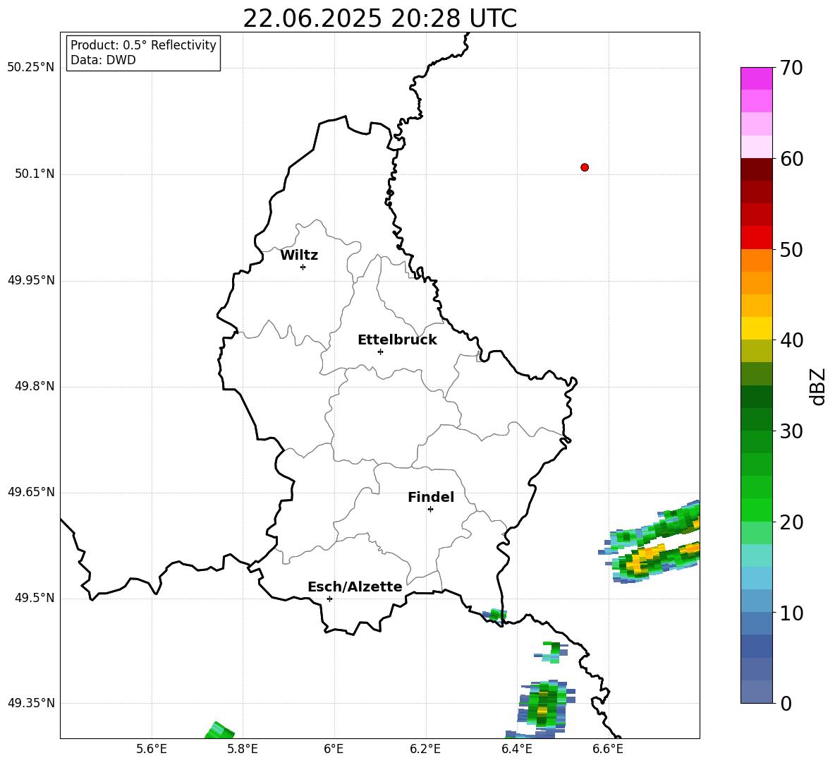This screenshot has width=835, height=763.
Task: Click the 49.95°N latitude label
Action: pos(31,280)
